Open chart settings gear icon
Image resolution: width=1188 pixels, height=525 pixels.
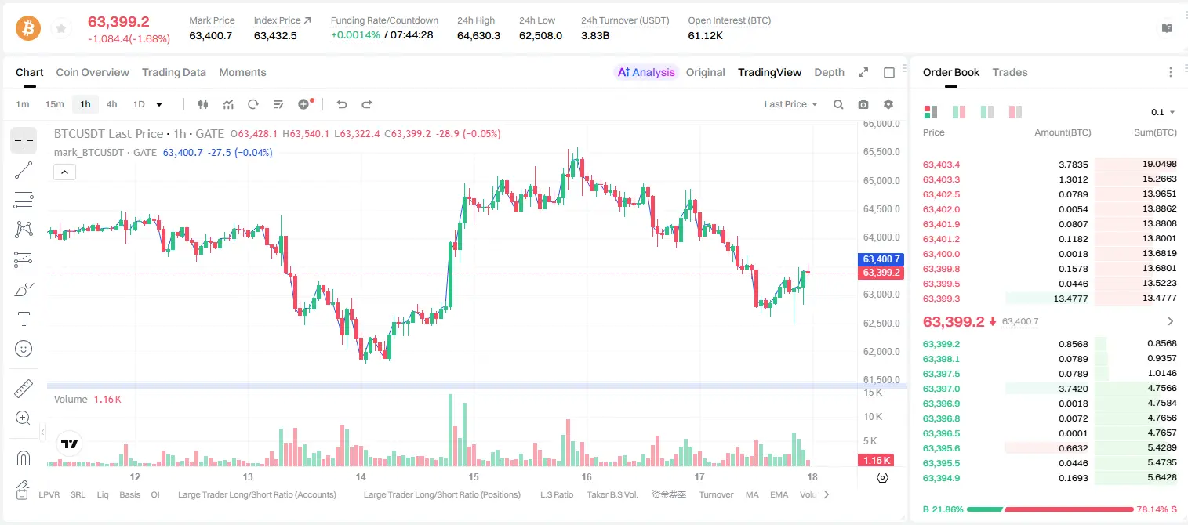click(888, 104)
